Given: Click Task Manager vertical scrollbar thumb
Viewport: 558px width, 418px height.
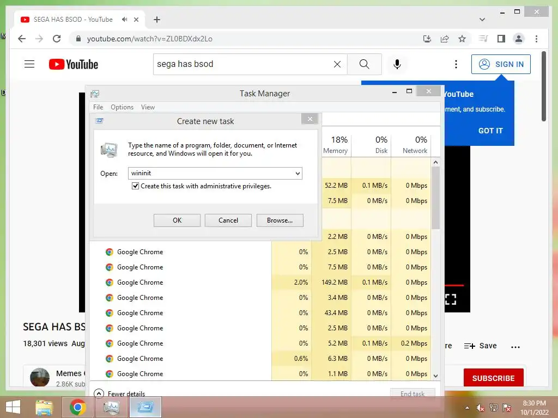Looking at the screenshot, I should click(x=435, y=198).
